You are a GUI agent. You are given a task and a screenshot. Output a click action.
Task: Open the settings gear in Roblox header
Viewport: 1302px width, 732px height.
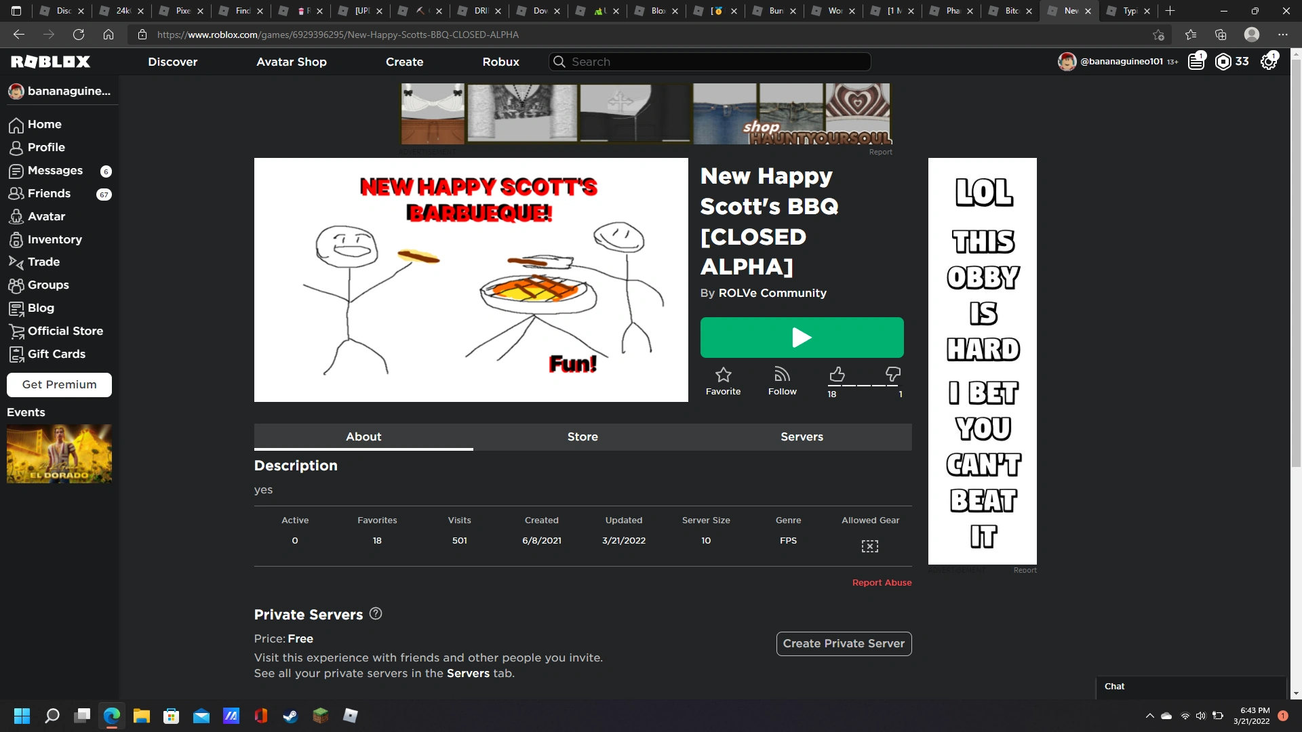click(x=1268, y=62)
